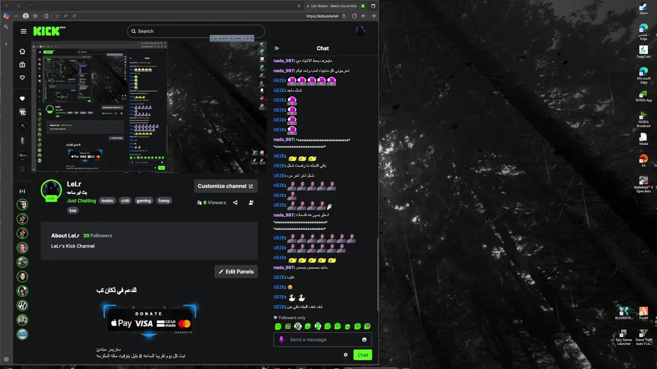Click browser profile icon in toolbar
The width and height of the screenshot is (657, 369).
coord(26,16)
